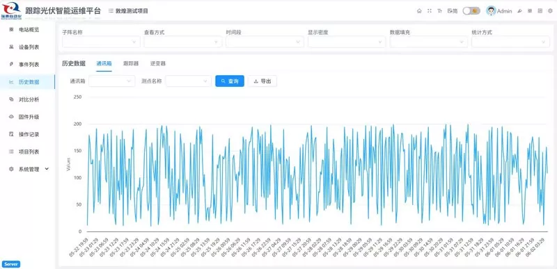
Task: Click the platform logo
Action: click(11, 10)
